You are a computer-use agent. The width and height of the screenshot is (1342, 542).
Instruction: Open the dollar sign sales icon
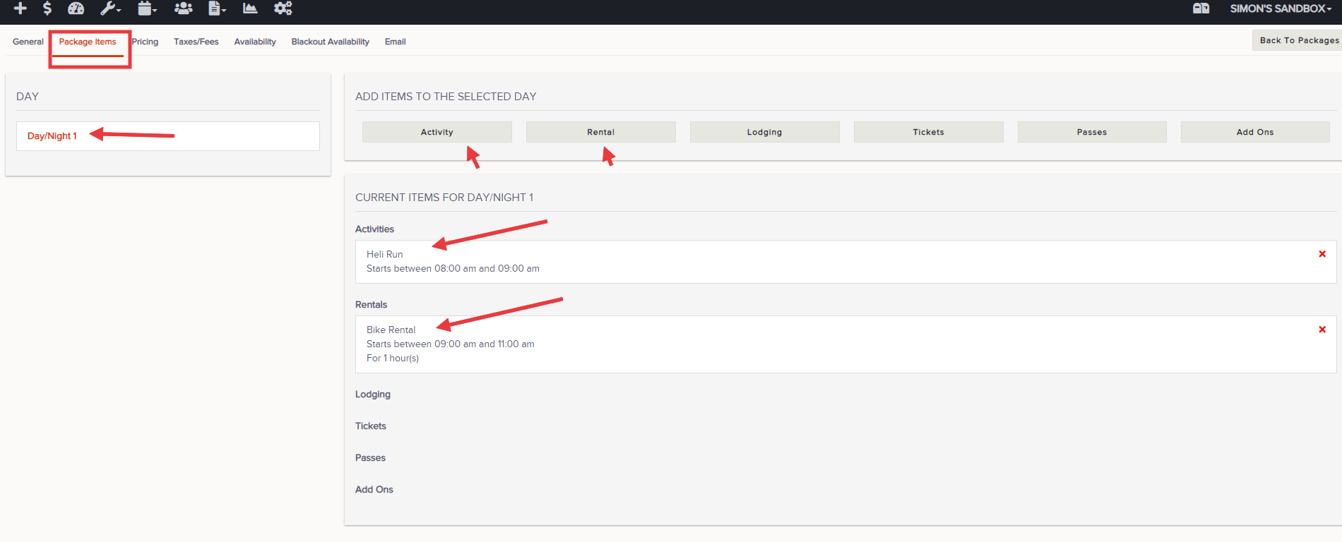click(x=47, y=8)
